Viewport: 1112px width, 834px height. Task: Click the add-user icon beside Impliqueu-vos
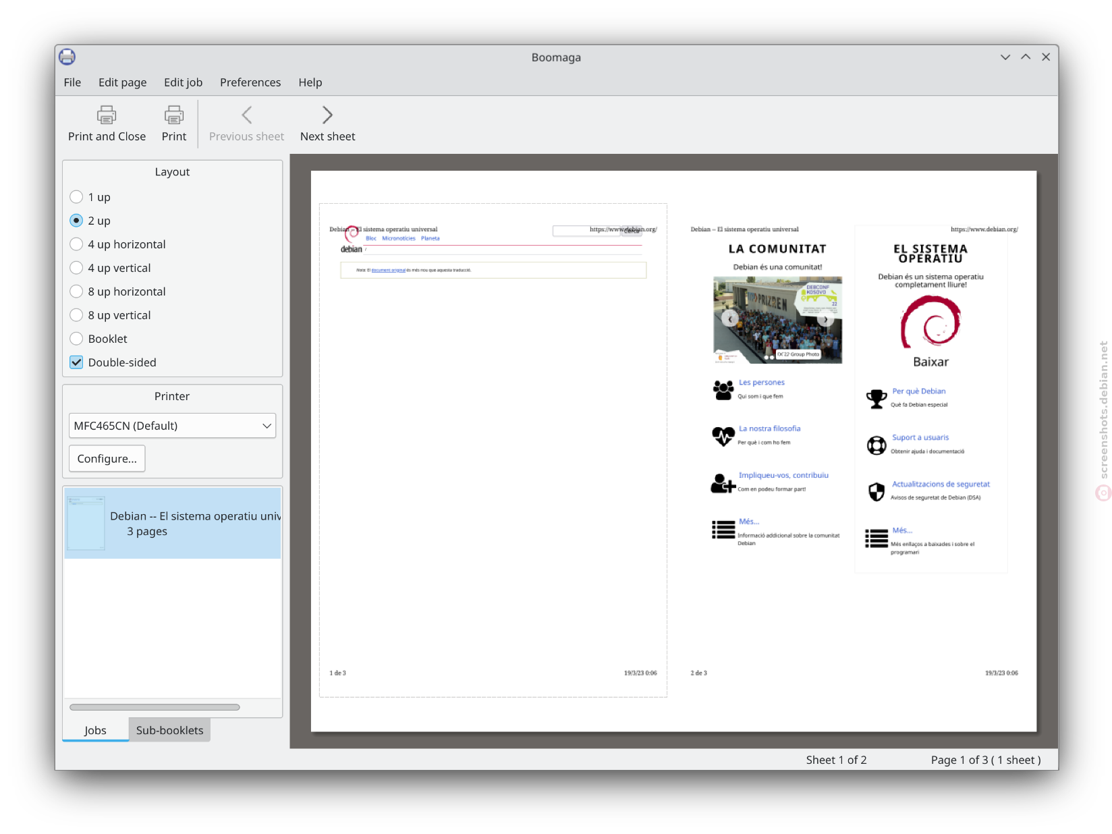tap(723, 483)
